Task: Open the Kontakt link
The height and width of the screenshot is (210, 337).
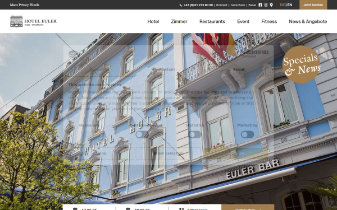Action: click(221, 5)
